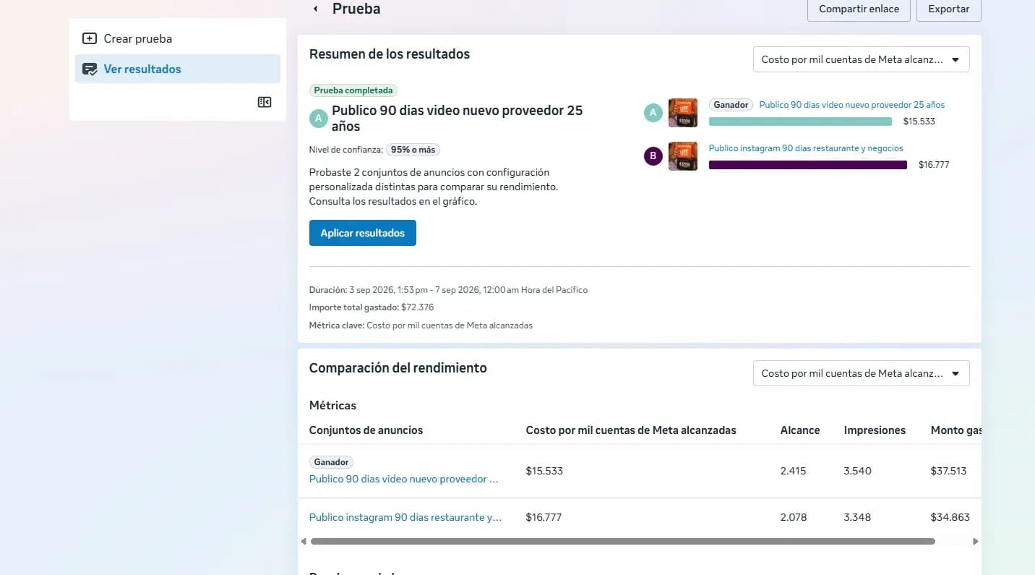Click the teal A badge beside the winner heading

319,118
